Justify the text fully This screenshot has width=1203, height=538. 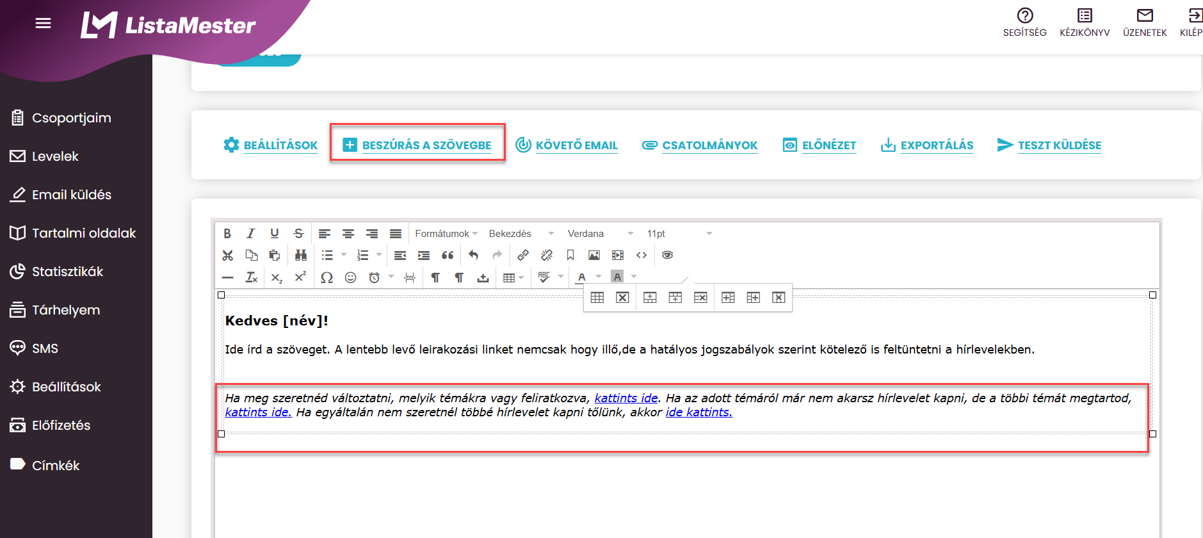[396, 234]
